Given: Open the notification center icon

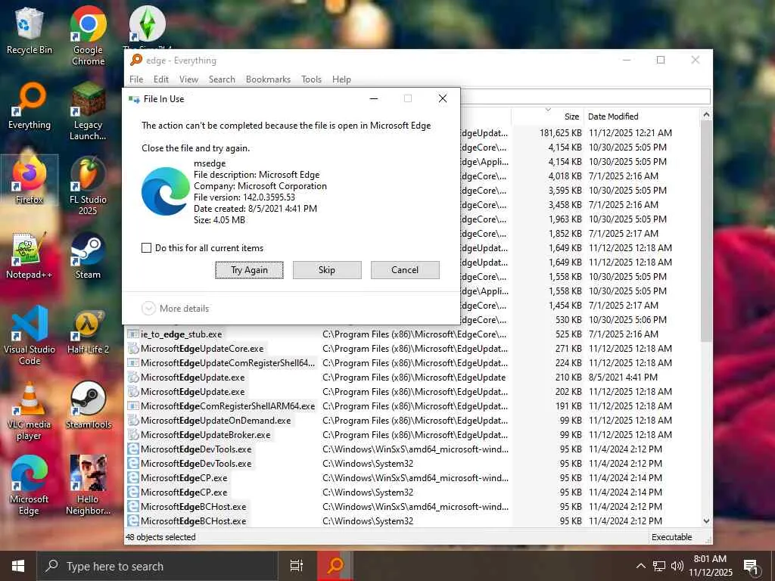Looking at the screenshot, I should pos(751,566).
